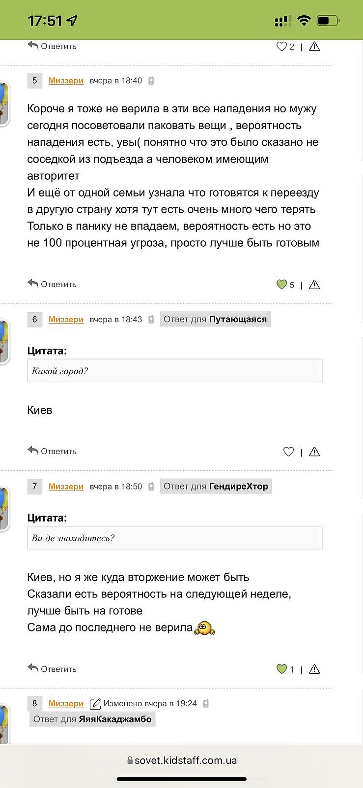Viewport: 363px width, 788px height.
Task: Click the warning triangle on the top comment
Action: 314,47
